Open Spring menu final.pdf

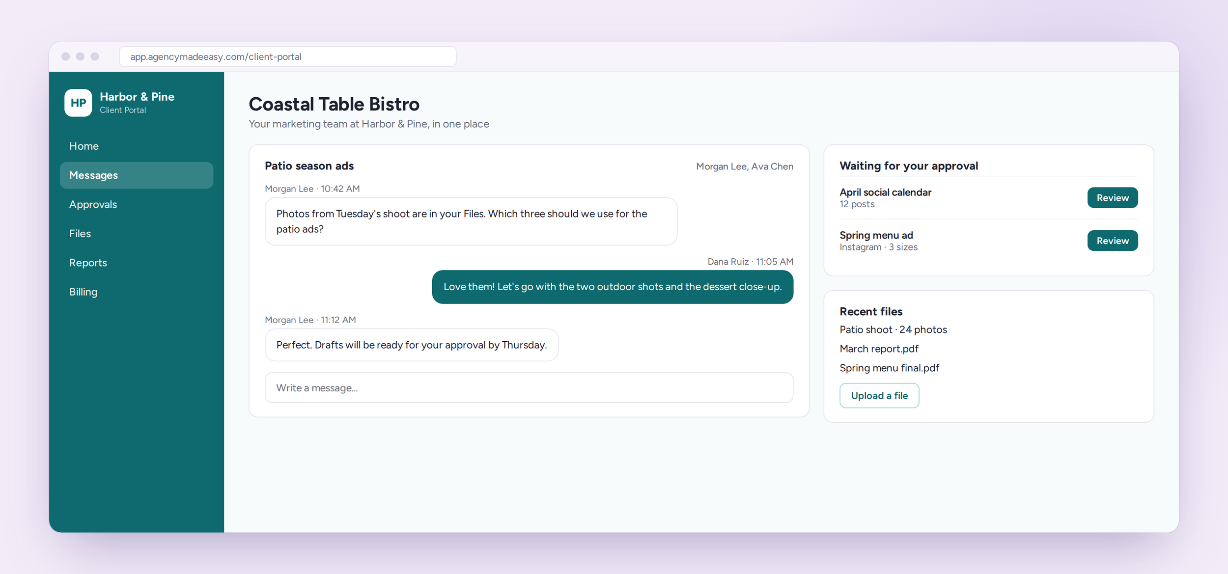click(889, 368)
